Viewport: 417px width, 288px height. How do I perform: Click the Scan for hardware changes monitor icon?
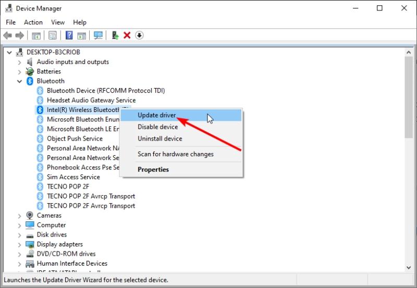click(98, 35)
